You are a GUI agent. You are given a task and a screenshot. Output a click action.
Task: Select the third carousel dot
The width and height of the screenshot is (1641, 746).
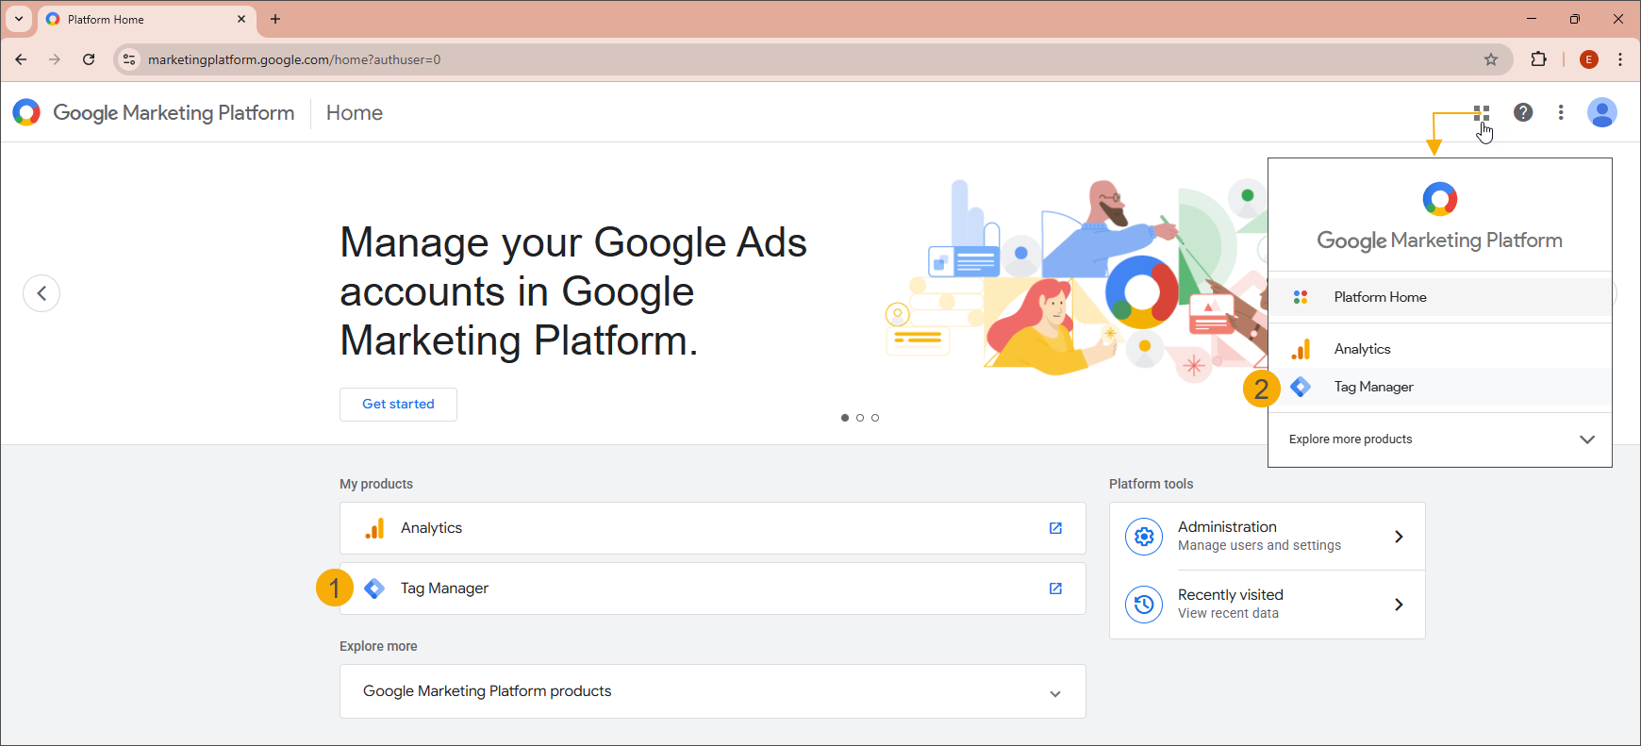875,418
